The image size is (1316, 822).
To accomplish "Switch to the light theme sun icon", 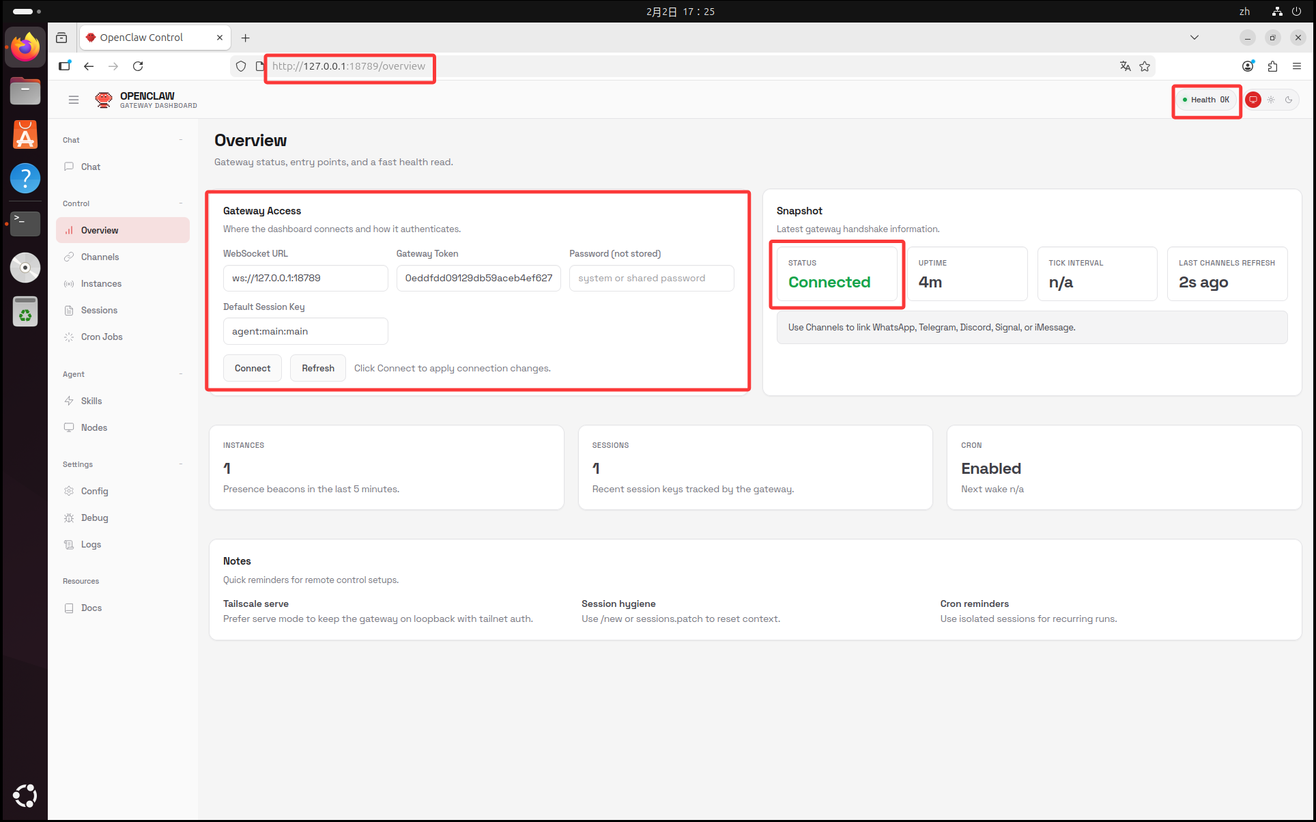I will tap(1271, 100).
